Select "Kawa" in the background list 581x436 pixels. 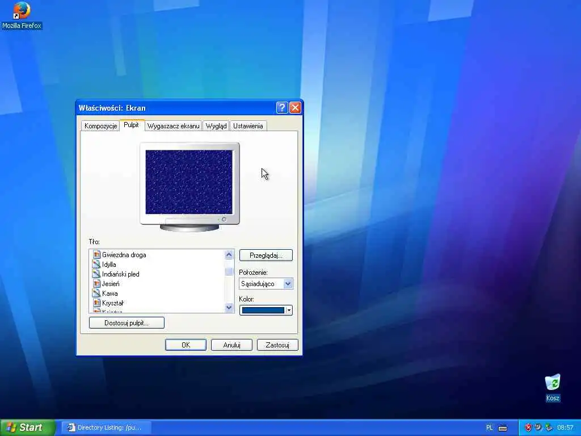point(110,294)
